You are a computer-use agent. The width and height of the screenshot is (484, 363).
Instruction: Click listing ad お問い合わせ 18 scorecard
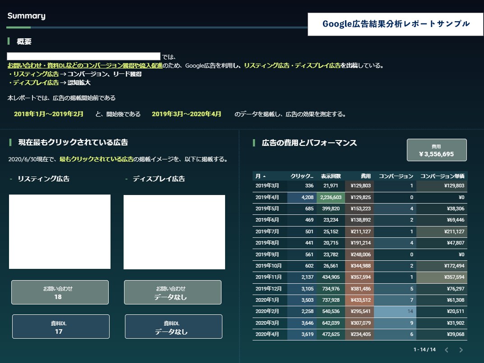[60, 292]
